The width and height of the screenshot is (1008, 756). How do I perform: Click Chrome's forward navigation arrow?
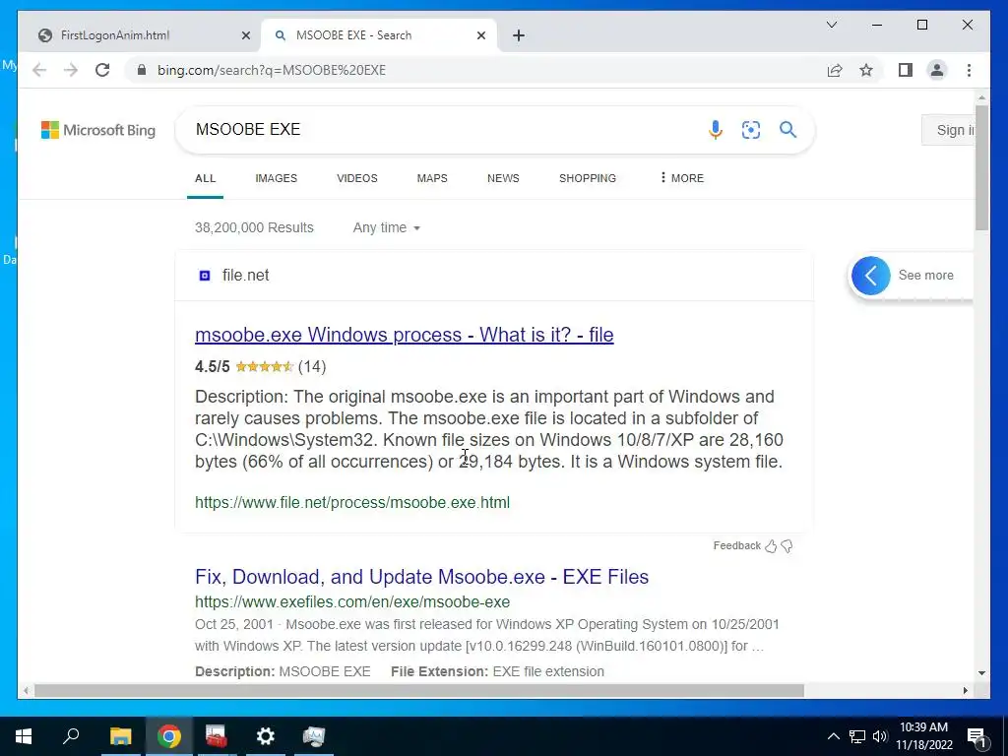pos(71,70)
